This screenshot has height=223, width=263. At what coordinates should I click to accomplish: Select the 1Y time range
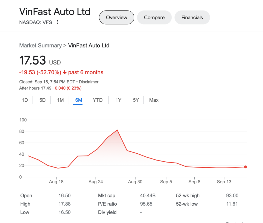[118, 100]
